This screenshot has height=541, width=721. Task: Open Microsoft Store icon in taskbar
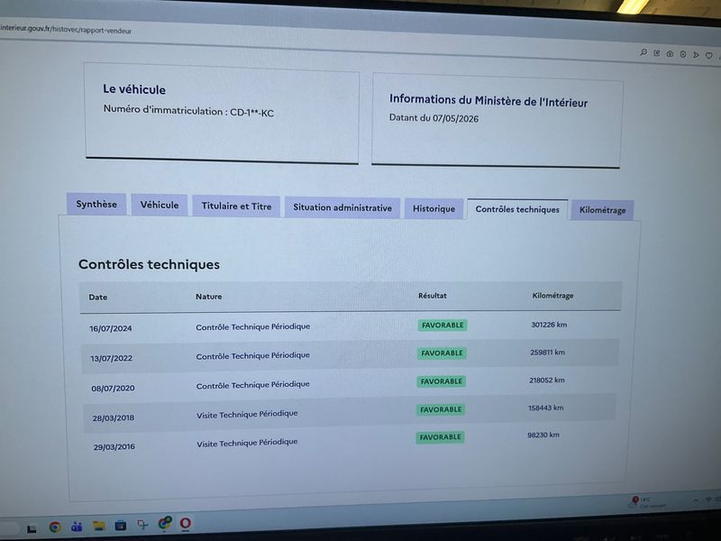[x=121, y=525]
